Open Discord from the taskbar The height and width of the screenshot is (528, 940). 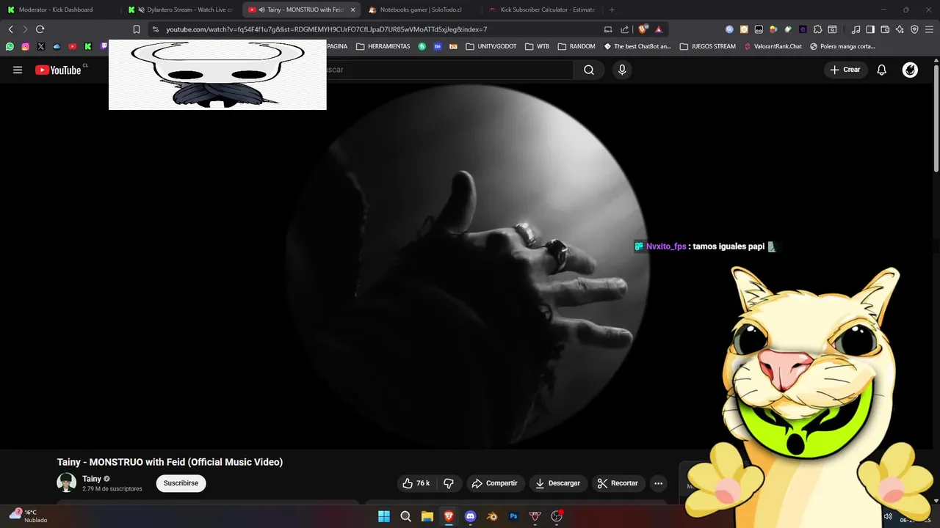[x=471, y=516]
